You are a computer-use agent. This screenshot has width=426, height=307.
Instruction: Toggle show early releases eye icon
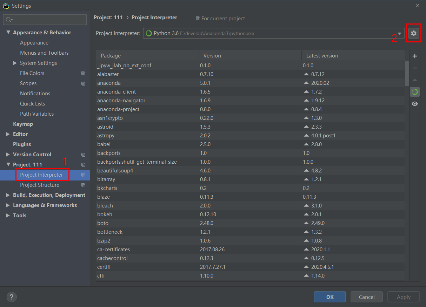(415, 104)
